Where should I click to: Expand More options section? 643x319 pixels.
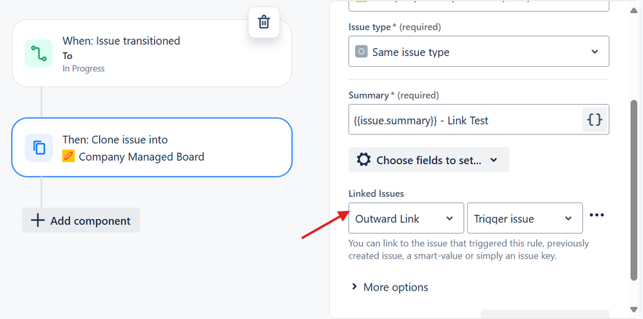tap(389, 287)
